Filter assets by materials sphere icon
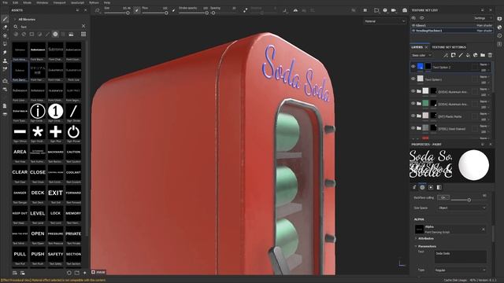 tap(16, 34)
